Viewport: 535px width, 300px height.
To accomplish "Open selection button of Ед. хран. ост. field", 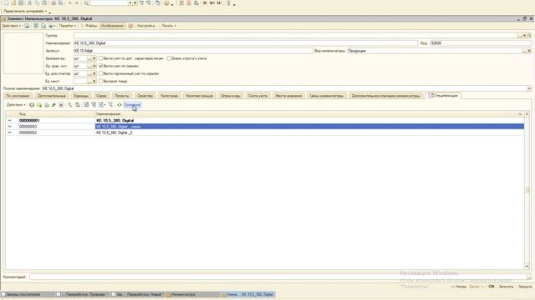I will (x=89, y=66).
